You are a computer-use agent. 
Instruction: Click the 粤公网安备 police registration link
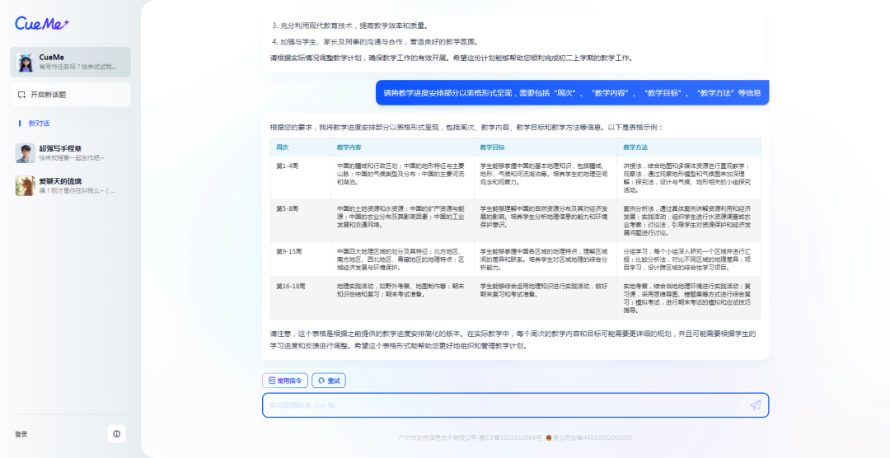tap(589, 437)
